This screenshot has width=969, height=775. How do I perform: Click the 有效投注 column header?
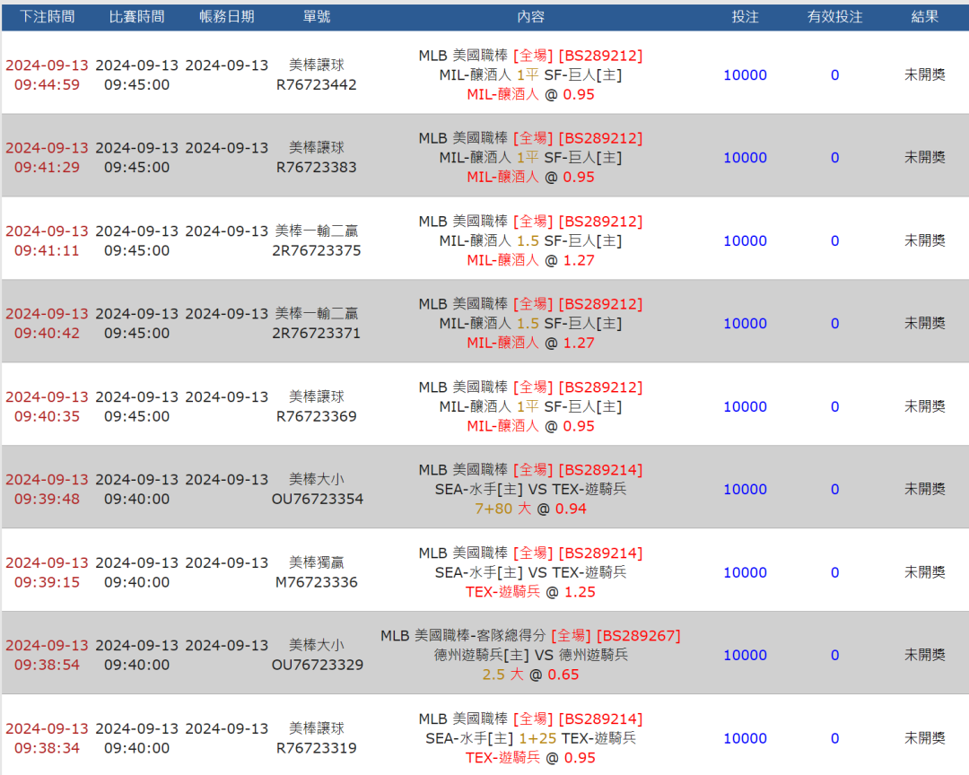[x=835, y=17]
